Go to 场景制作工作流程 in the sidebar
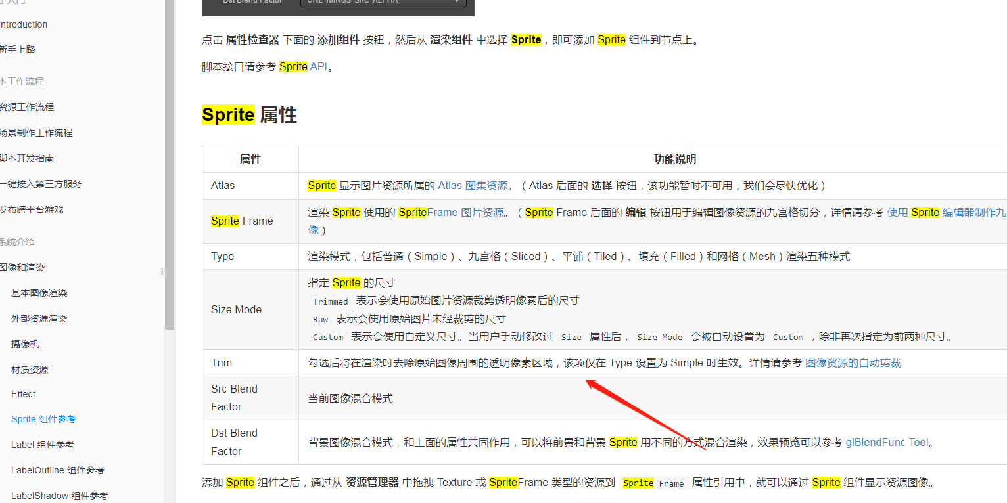The height and width of the screenshot is (503, 1007). pyautogui.click(x=36, y=133)
